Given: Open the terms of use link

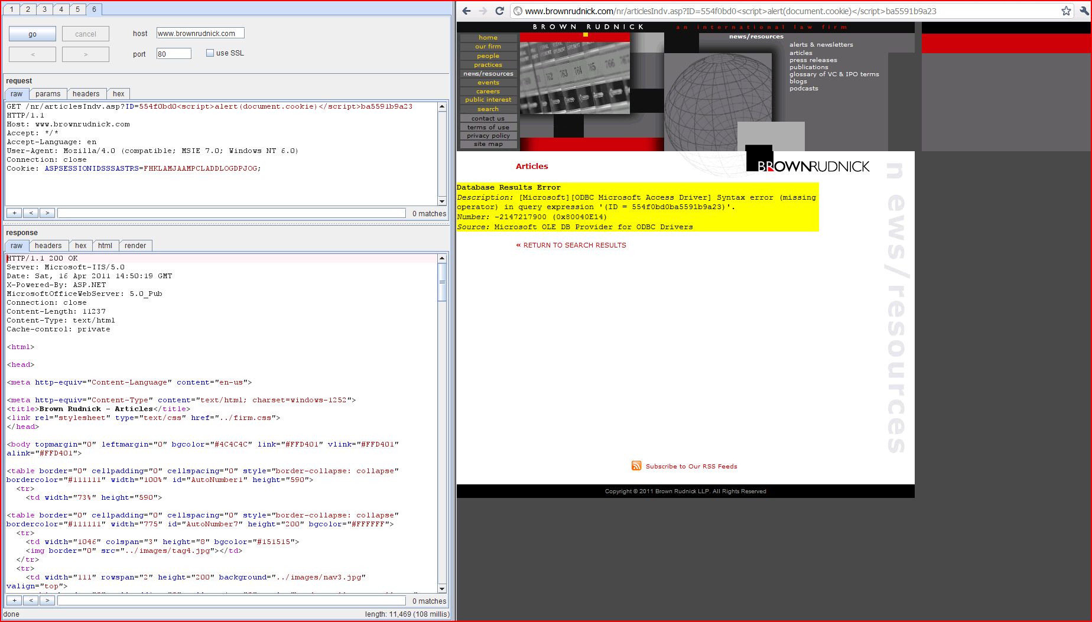Looking at the screenshot, I should [x=488, y=127].
